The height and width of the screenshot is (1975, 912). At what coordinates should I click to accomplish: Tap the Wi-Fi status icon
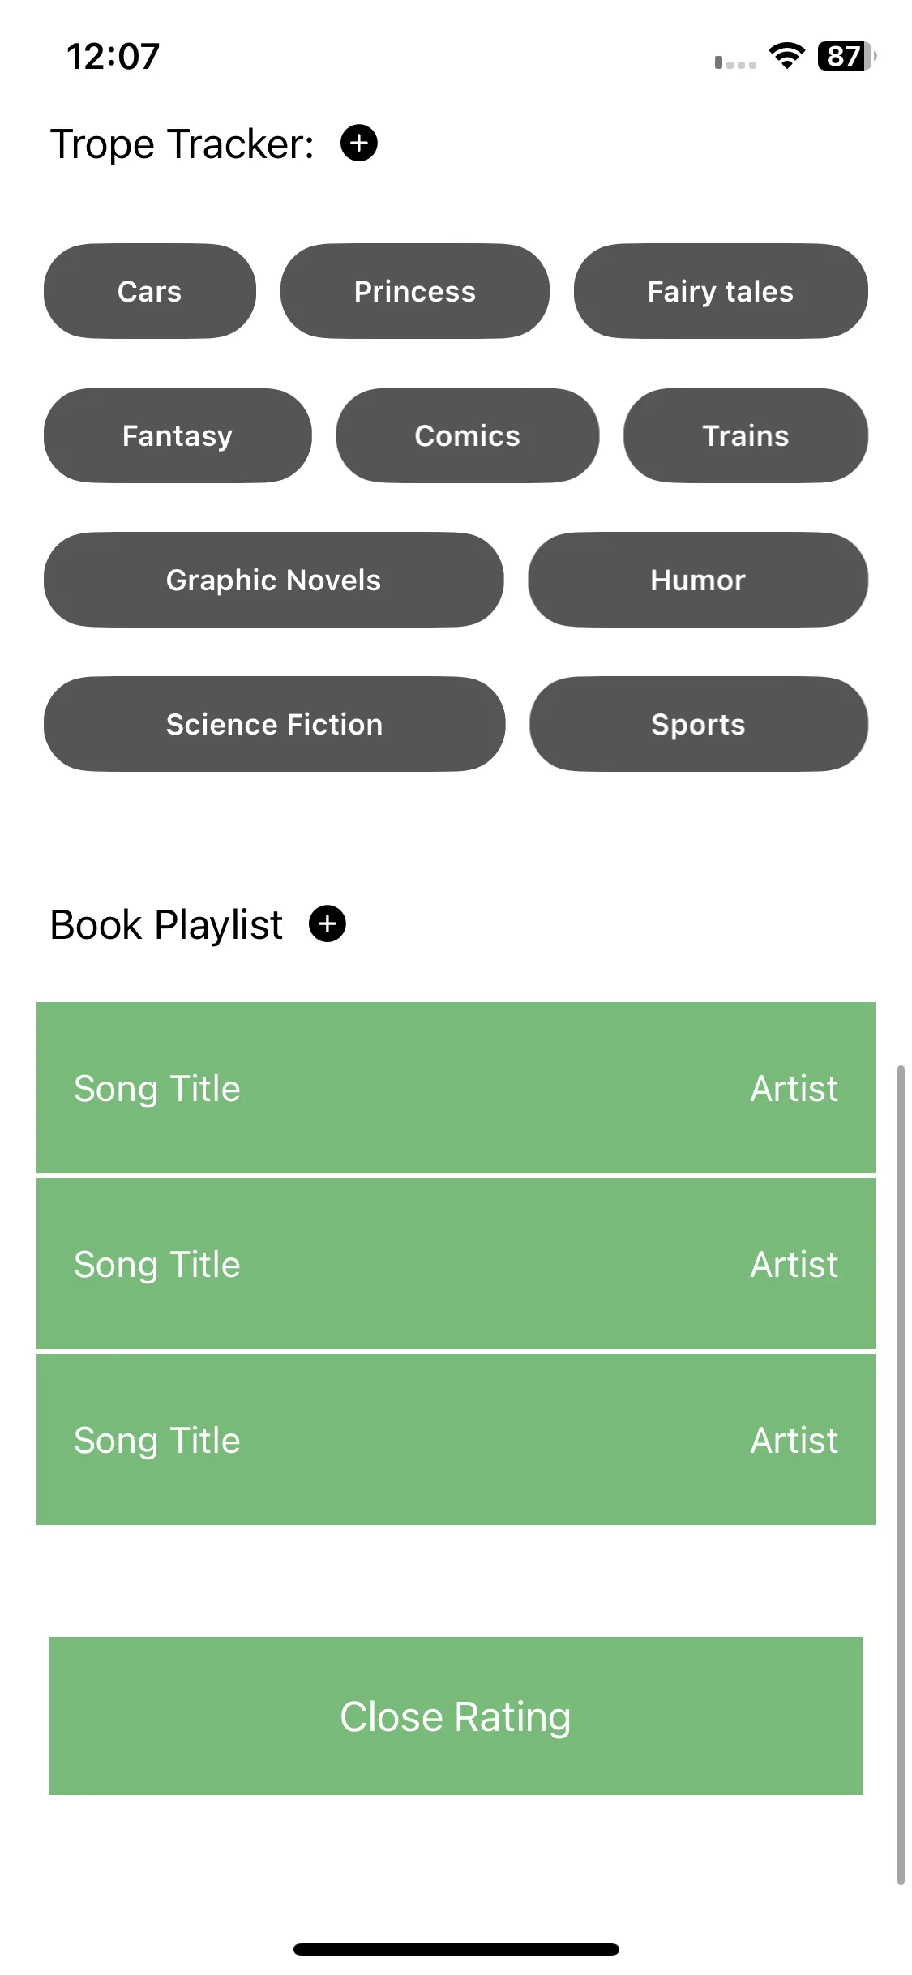[786, 56]
